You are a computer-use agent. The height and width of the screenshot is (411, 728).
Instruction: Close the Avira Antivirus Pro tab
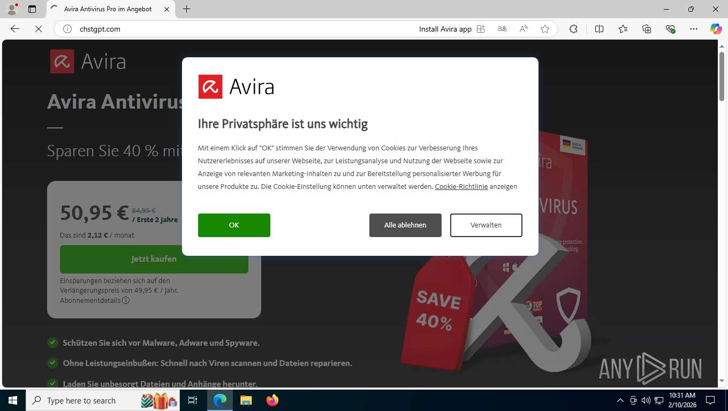coord(166,9)
